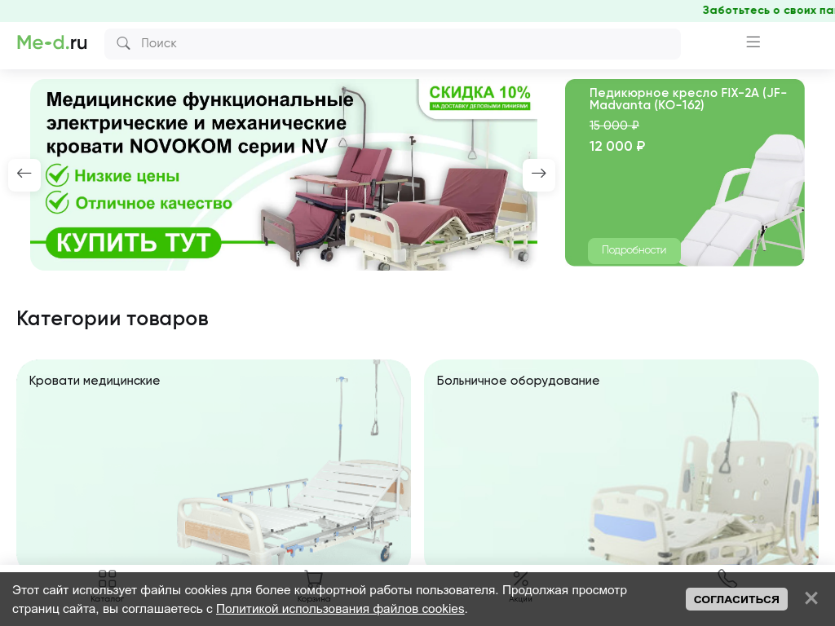This screenshot has height=626, width=835.
Task: Open the Акции percent icon
Action: click(x=520, y=578)
